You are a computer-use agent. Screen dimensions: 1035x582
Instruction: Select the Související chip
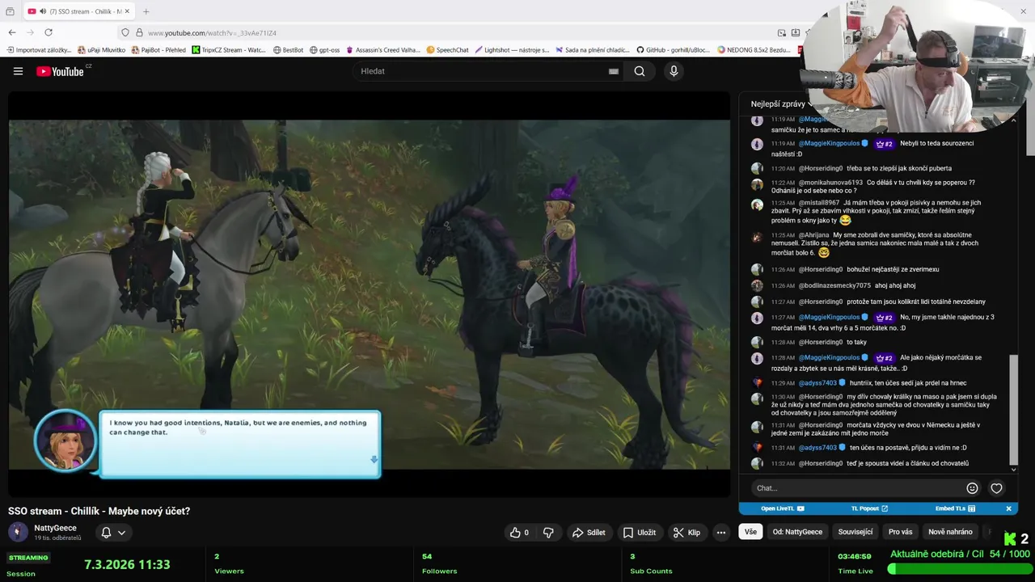(x=855, y=532)
